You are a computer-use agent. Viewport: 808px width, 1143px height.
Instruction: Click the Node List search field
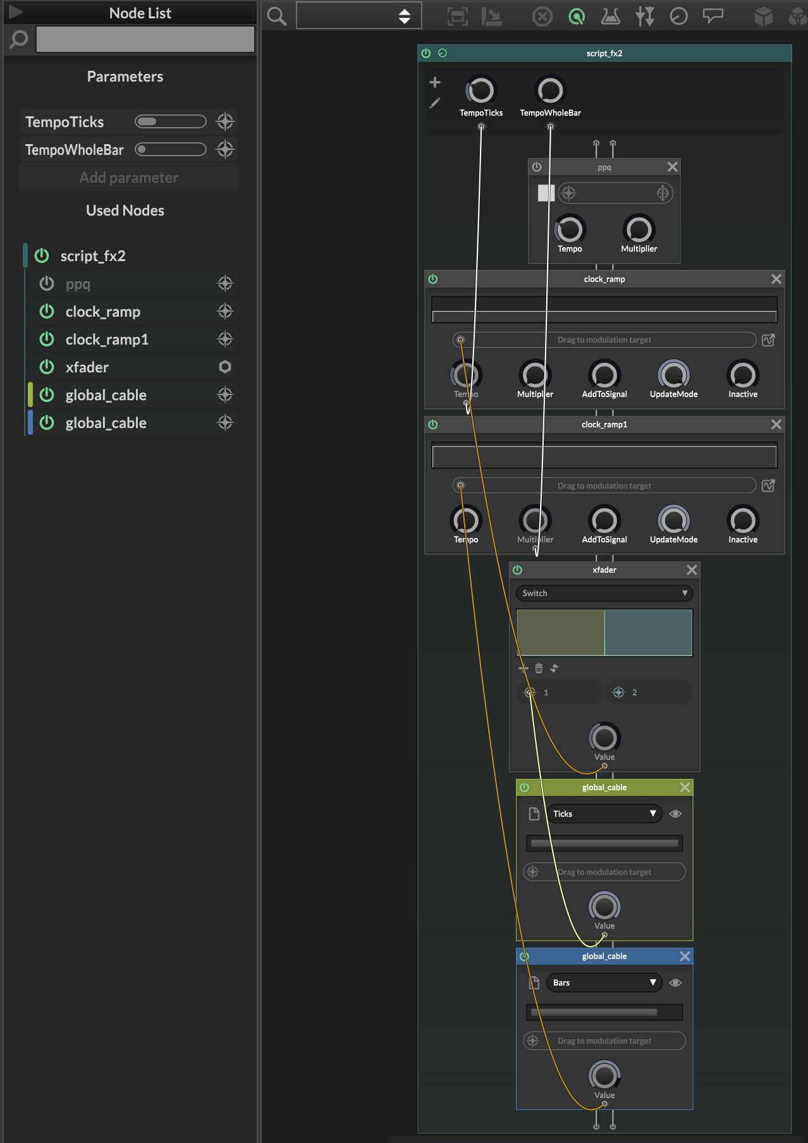click(x=145, y=39)
